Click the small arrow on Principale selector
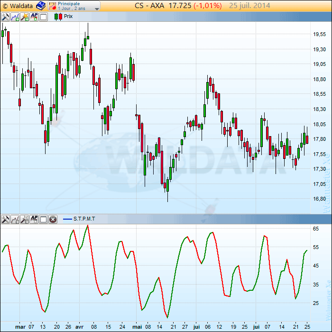The image size is (332, 332). point(97,9)
